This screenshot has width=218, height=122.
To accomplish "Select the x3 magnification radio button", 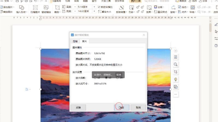I will coord(106,78).
